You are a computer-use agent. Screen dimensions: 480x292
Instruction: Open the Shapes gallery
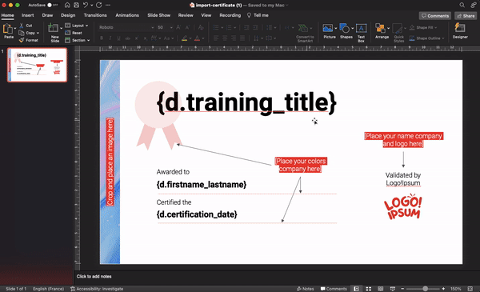344,29
